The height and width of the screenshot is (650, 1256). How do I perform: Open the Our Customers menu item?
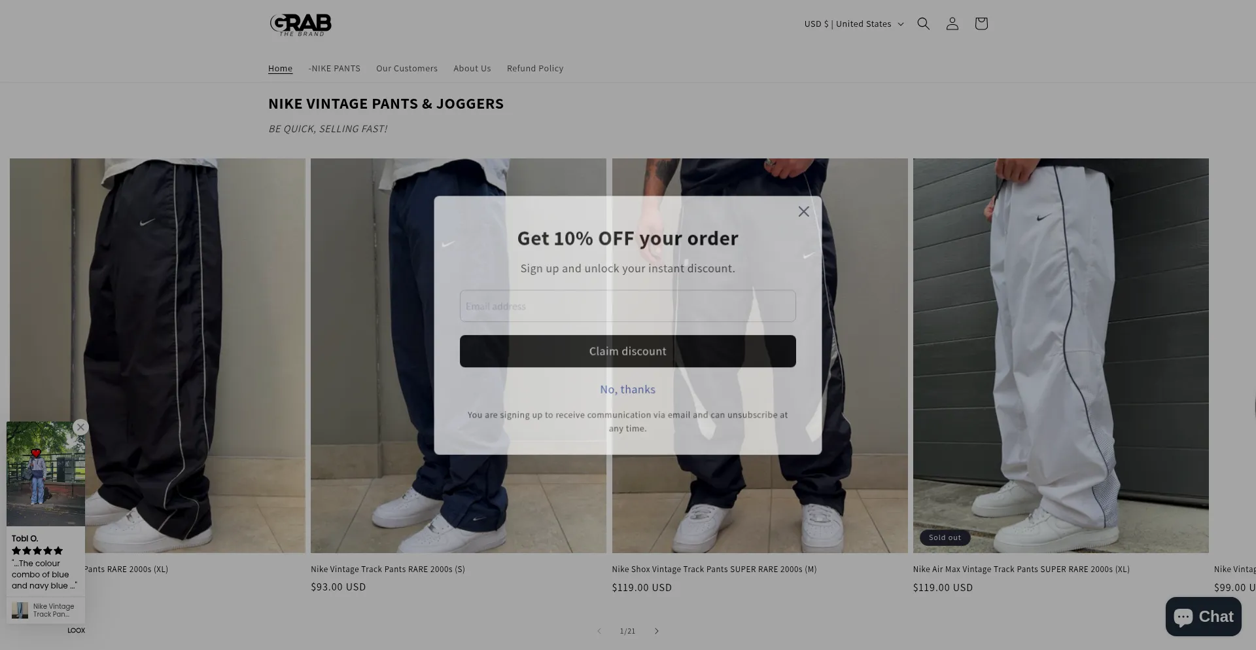pos(407,68)
